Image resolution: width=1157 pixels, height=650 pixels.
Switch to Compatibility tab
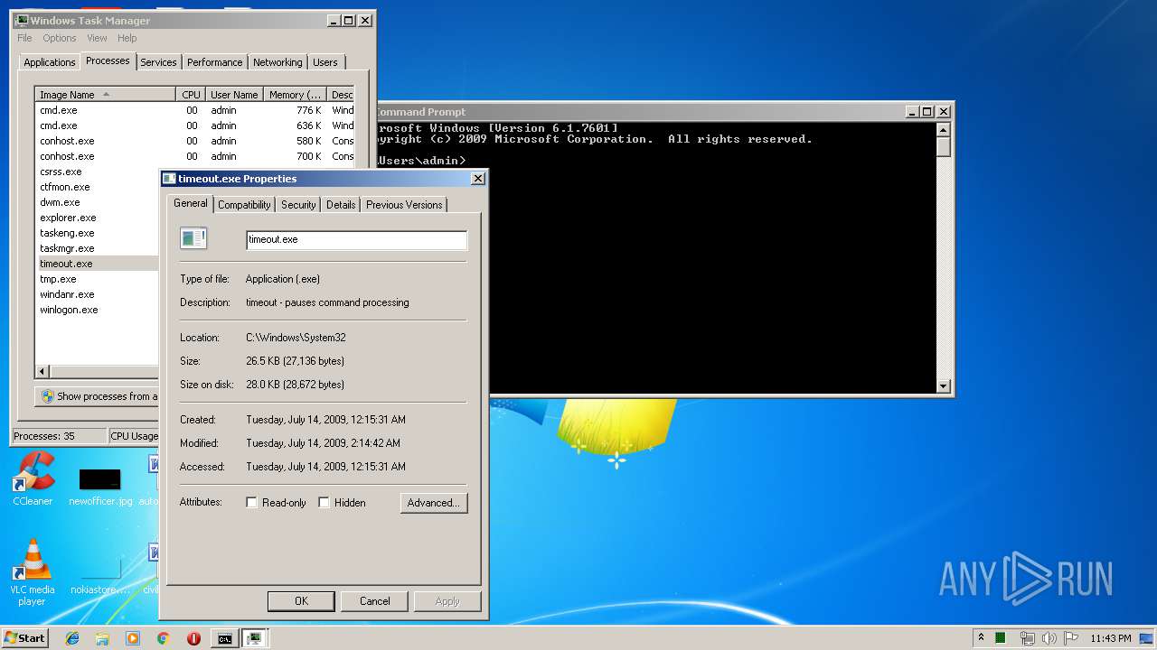pyautogui.click(x=244, y=205)
